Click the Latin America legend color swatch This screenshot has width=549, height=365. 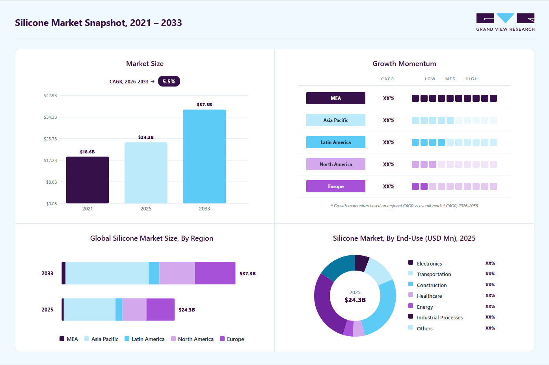pyautogui.click(x=127, y=339)
